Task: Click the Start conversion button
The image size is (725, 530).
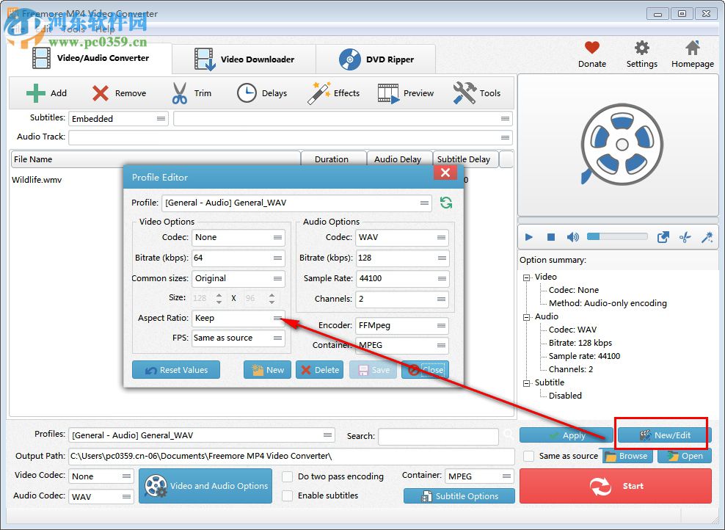Action: coord(615,486)
